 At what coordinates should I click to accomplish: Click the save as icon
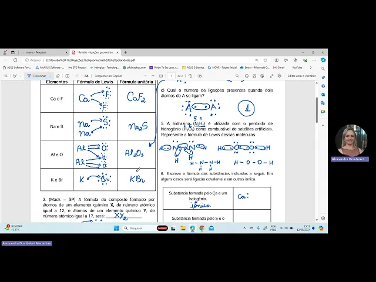[262, 76]
